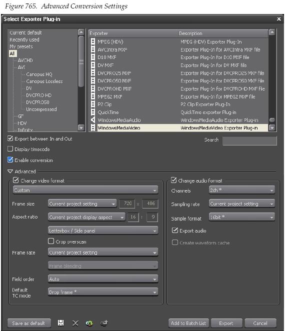The height and width of the screenshot is (331, 285).
Task: Click the save preset floppy icon
Action: pyautogui.click(x=61, y=323)
